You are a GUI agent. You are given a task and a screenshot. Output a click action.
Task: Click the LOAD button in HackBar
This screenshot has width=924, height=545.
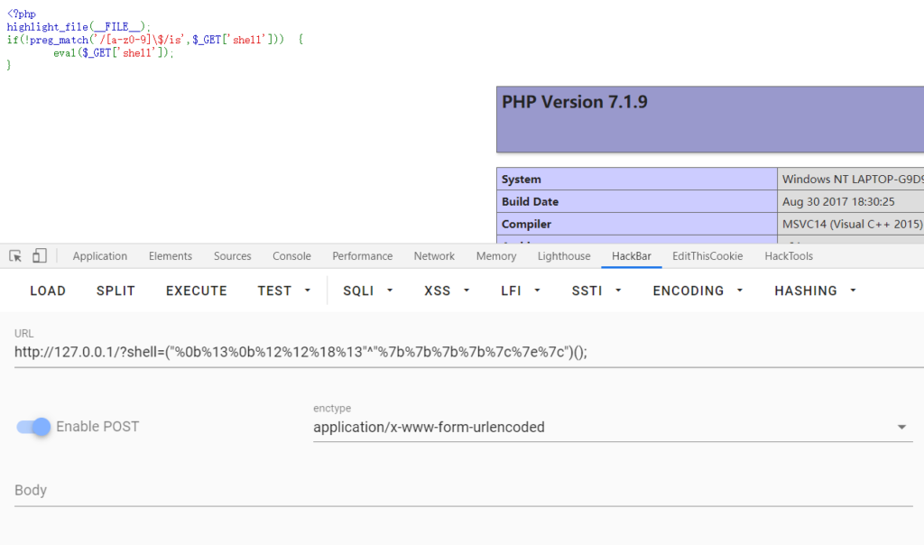pyautogui.click(x=48, y=291)
